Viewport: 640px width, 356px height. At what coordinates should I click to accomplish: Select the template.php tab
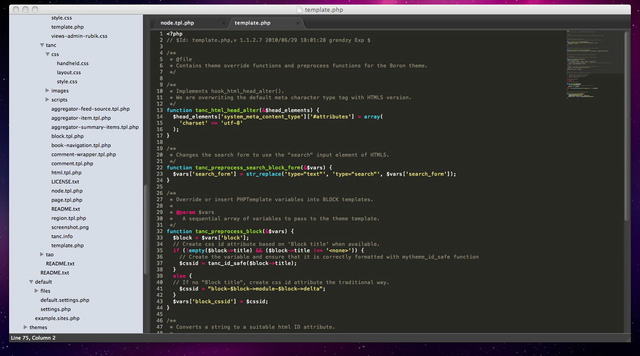[252, 23]
